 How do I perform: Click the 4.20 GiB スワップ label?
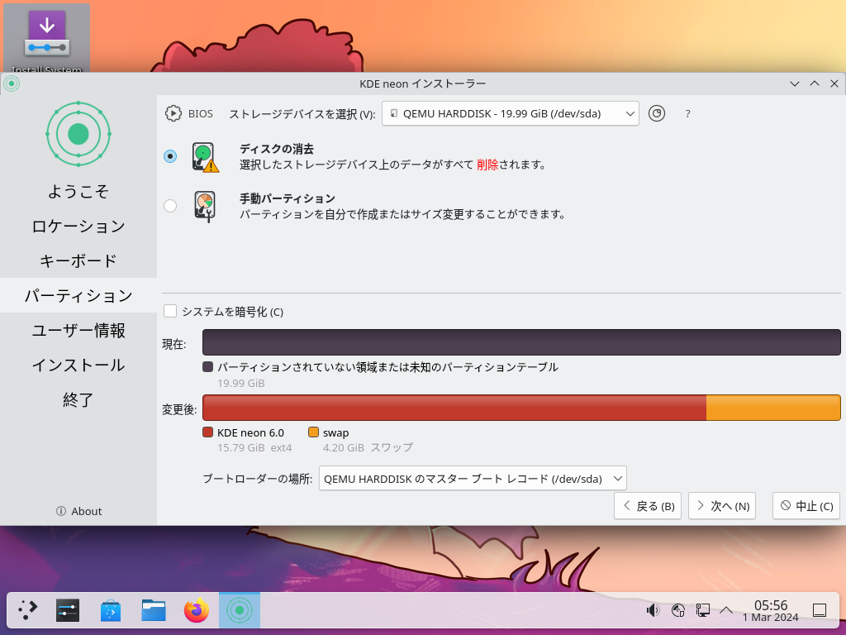click(368, 447)
